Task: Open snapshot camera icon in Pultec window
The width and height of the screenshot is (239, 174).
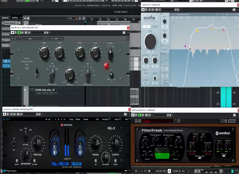Action: [124, 32]
